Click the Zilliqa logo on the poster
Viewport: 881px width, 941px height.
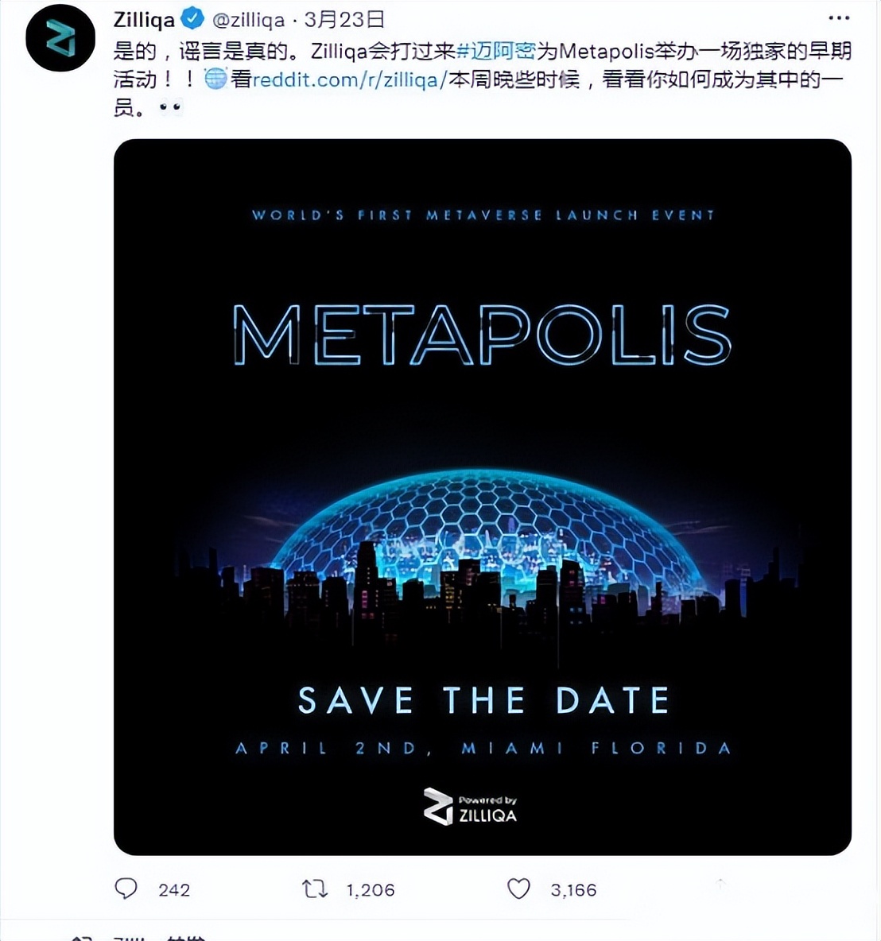pos(470,807)
